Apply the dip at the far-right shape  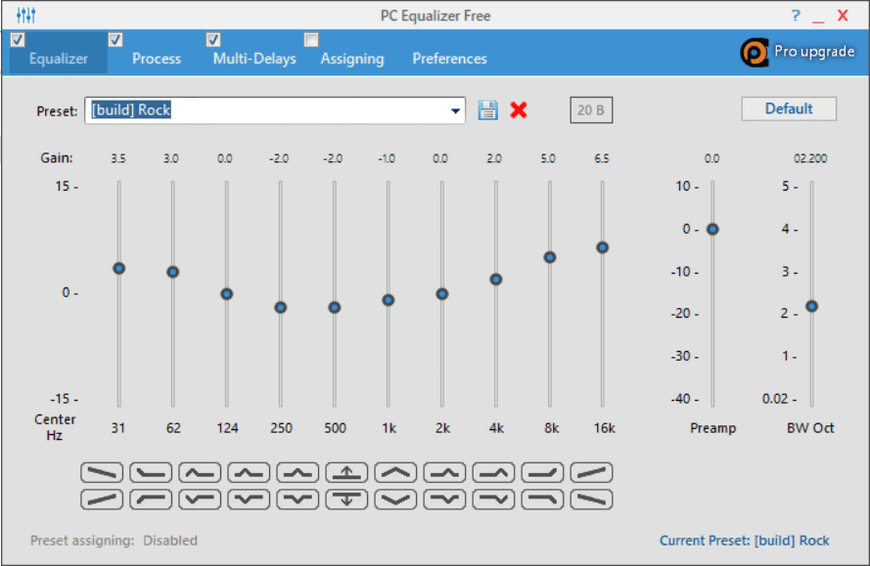pos(494,500)
